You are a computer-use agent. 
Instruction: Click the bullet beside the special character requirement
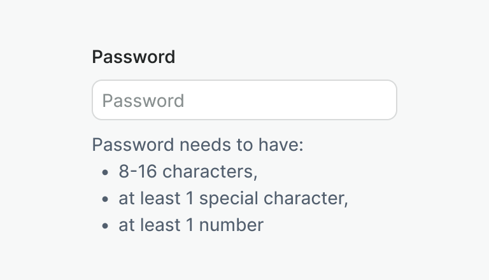coord(105,199)
